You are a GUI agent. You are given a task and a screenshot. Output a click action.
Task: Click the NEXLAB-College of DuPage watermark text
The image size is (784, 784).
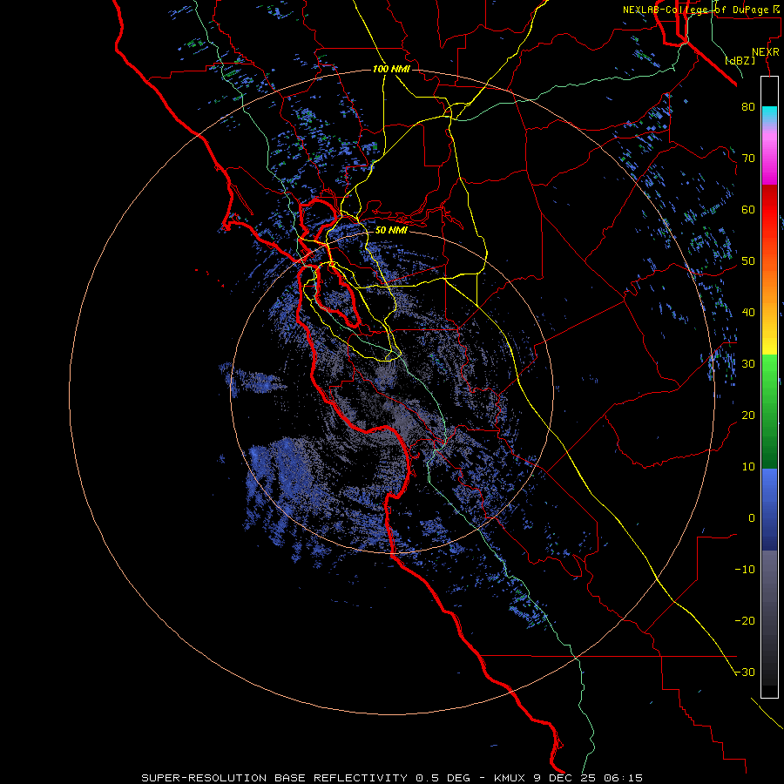(x=701, y=10)
